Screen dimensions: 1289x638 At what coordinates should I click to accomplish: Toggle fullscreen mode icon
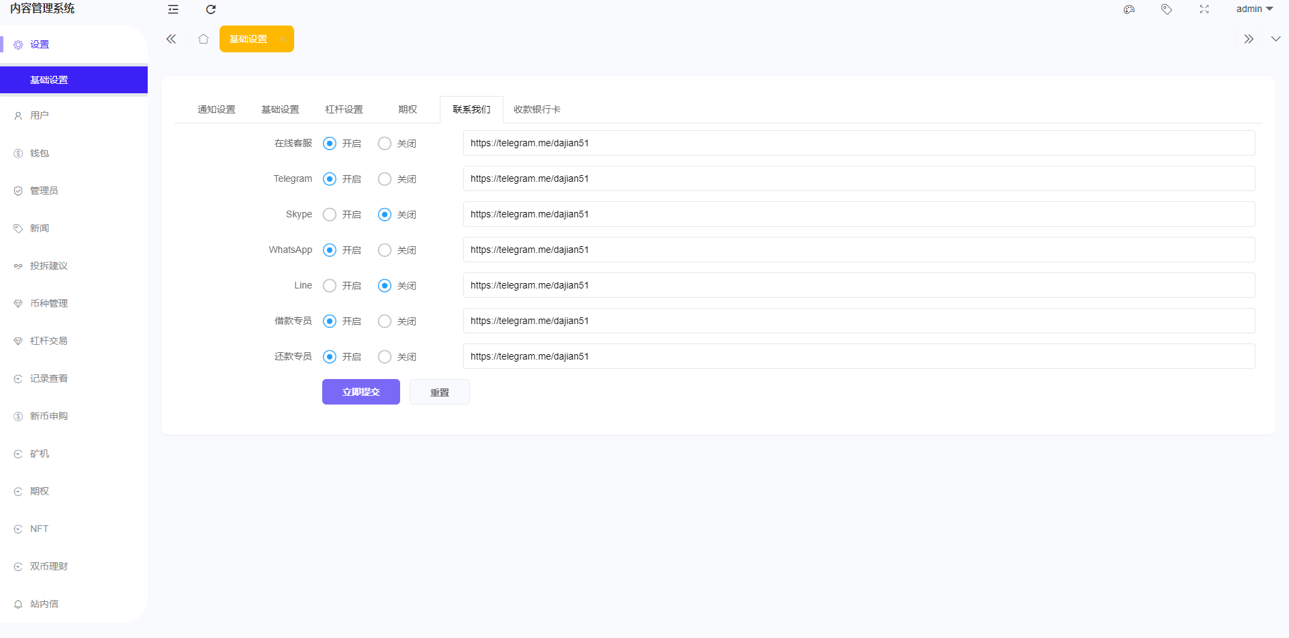click(1204, 9)
